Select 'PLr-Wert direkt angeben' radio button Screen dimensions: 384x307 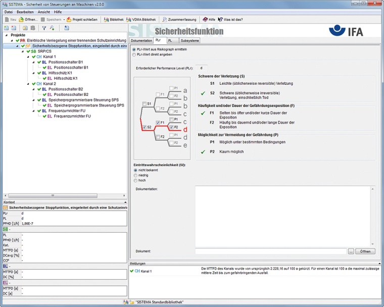(134, 54)
